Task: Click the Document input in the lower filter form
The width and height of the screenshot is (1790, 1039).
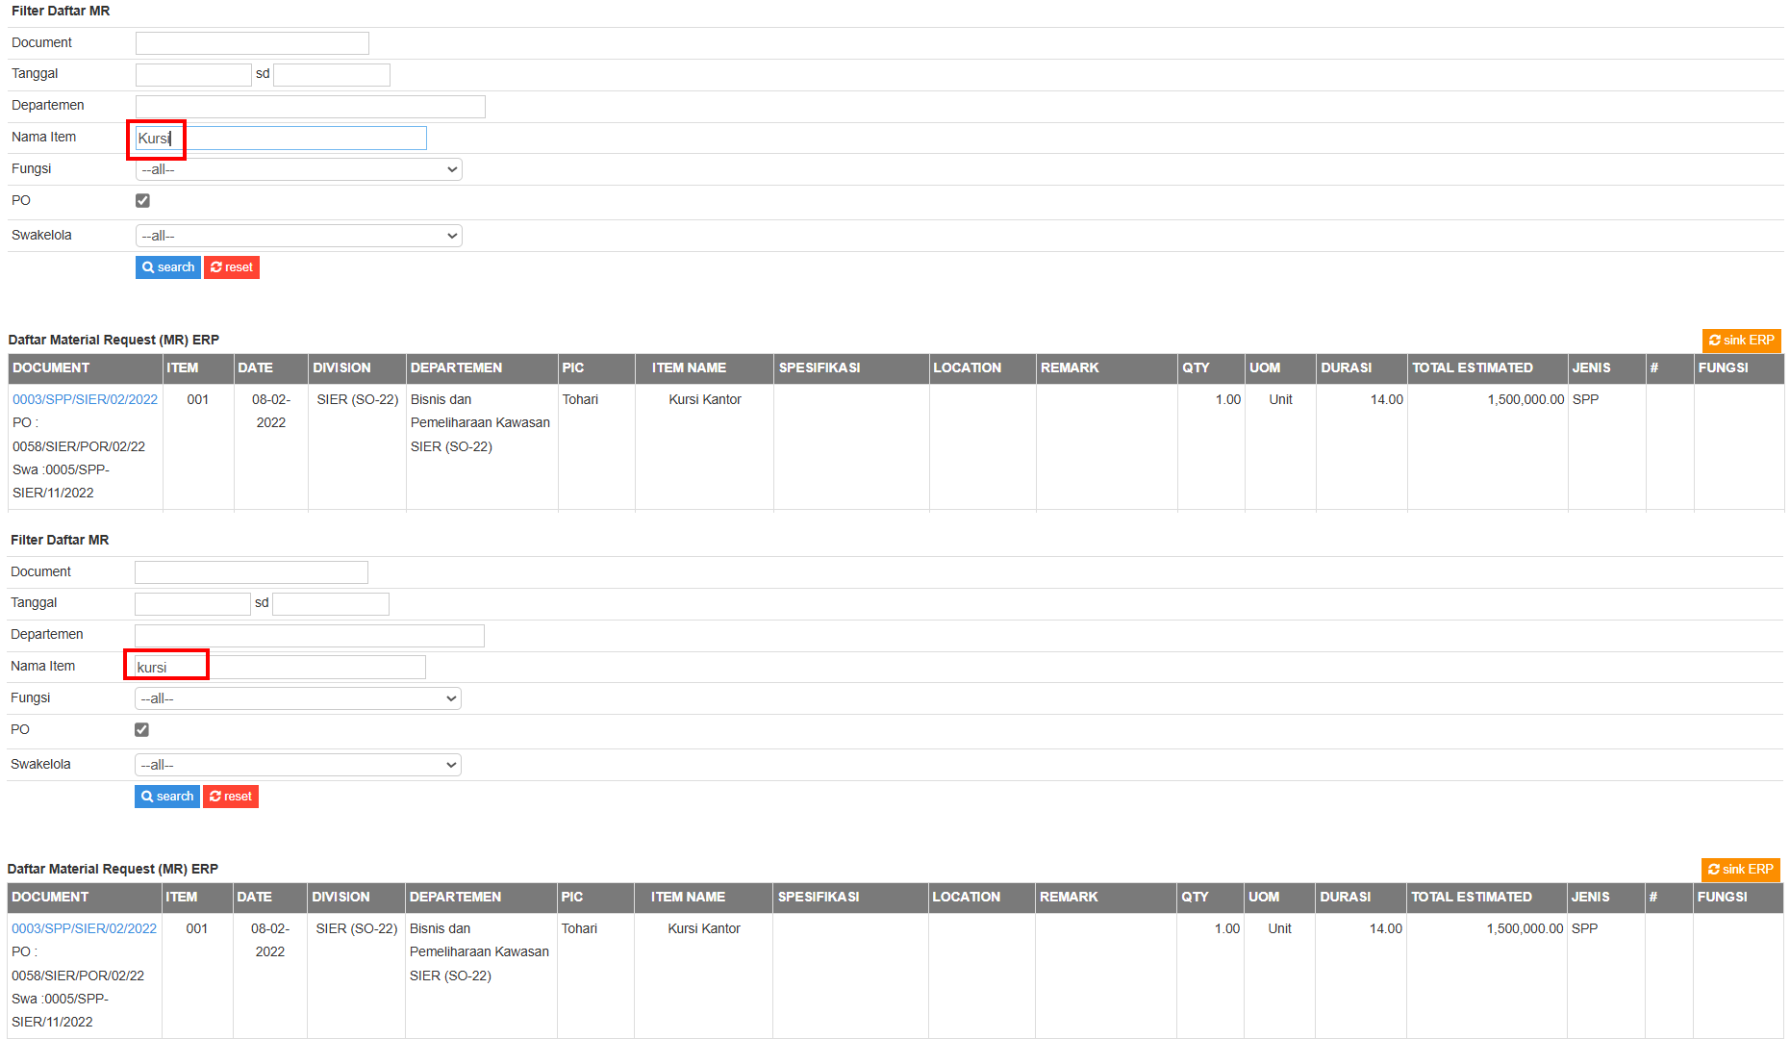Action: coord(251,572)
